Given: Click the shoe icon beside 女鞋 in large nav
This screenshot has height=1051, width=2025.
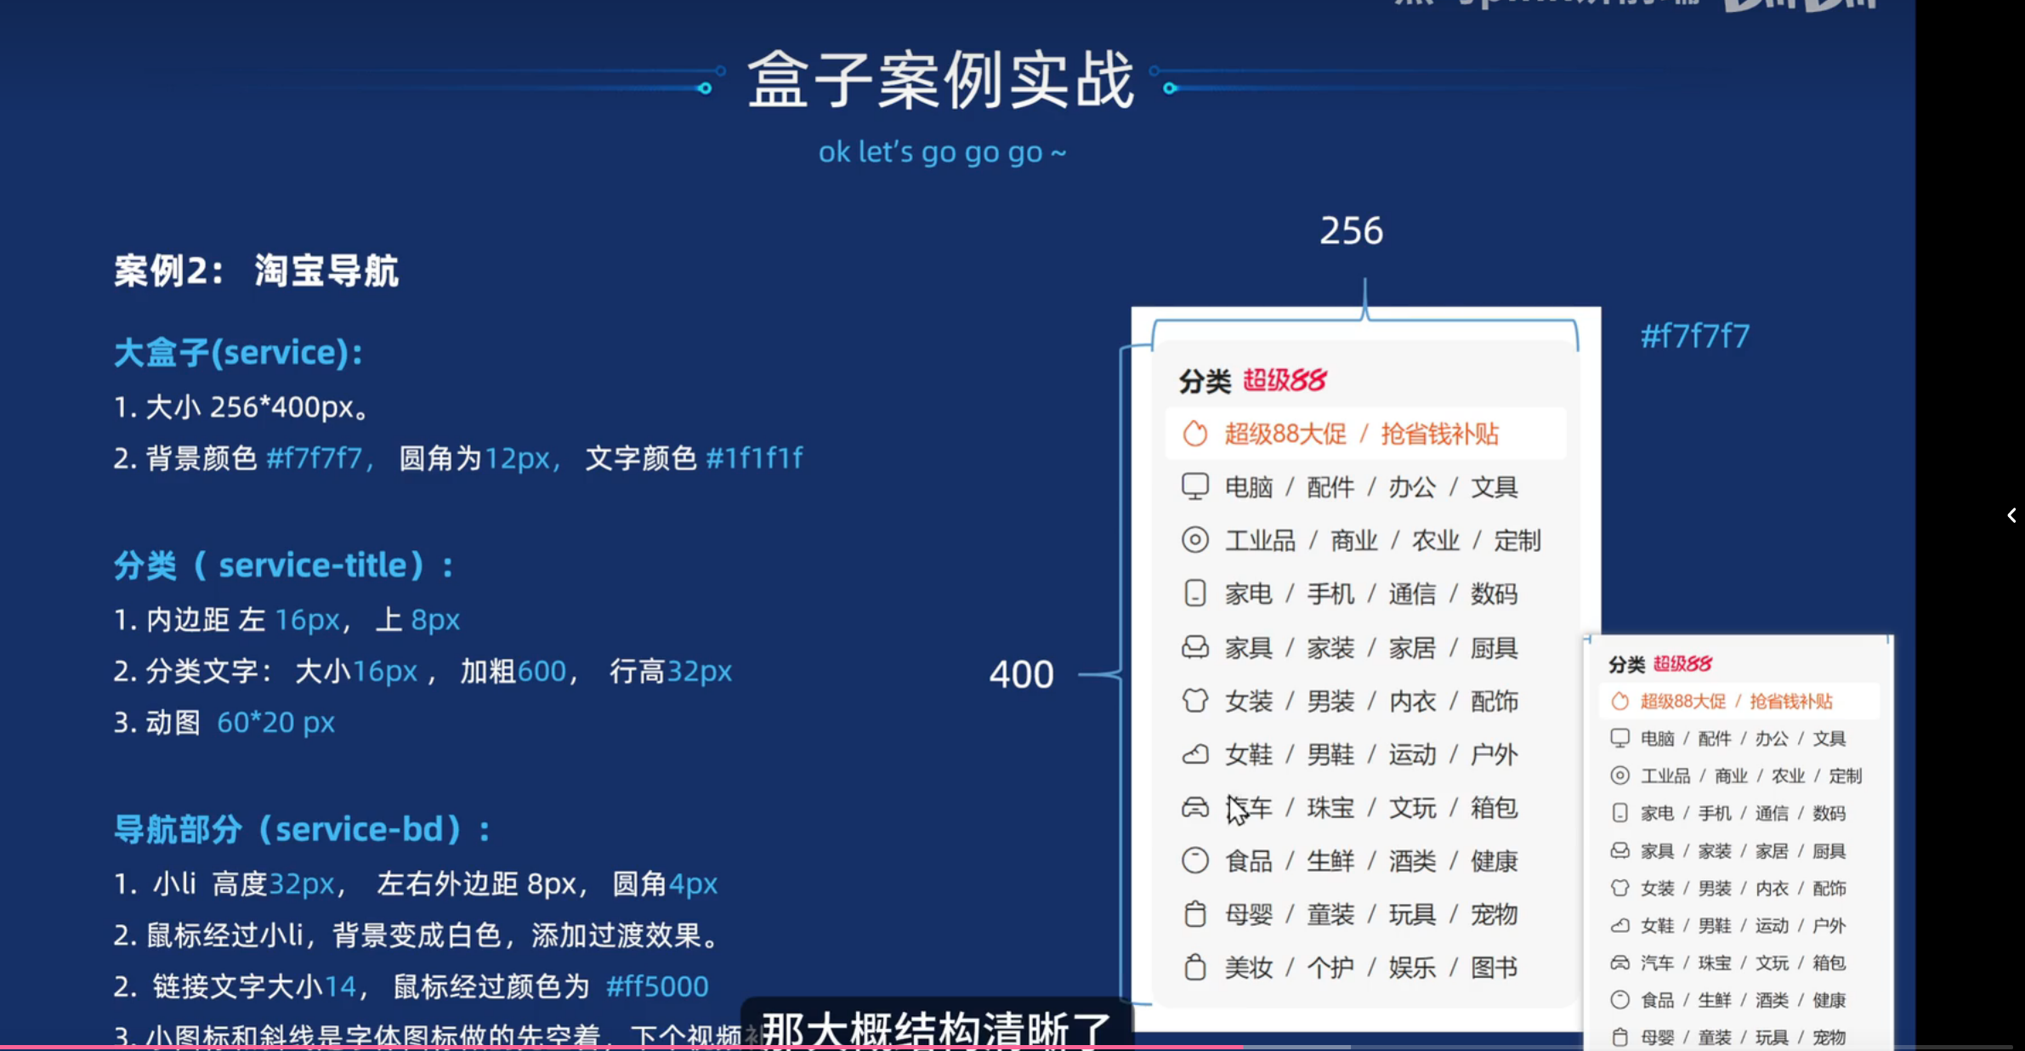Looking at the screenshot, I should tap(1194, 754).
